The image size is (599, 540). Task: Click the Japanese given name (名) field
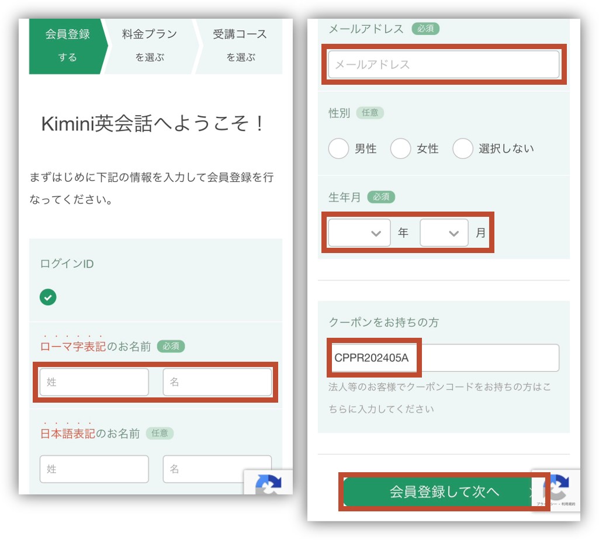tap(217, 469)
